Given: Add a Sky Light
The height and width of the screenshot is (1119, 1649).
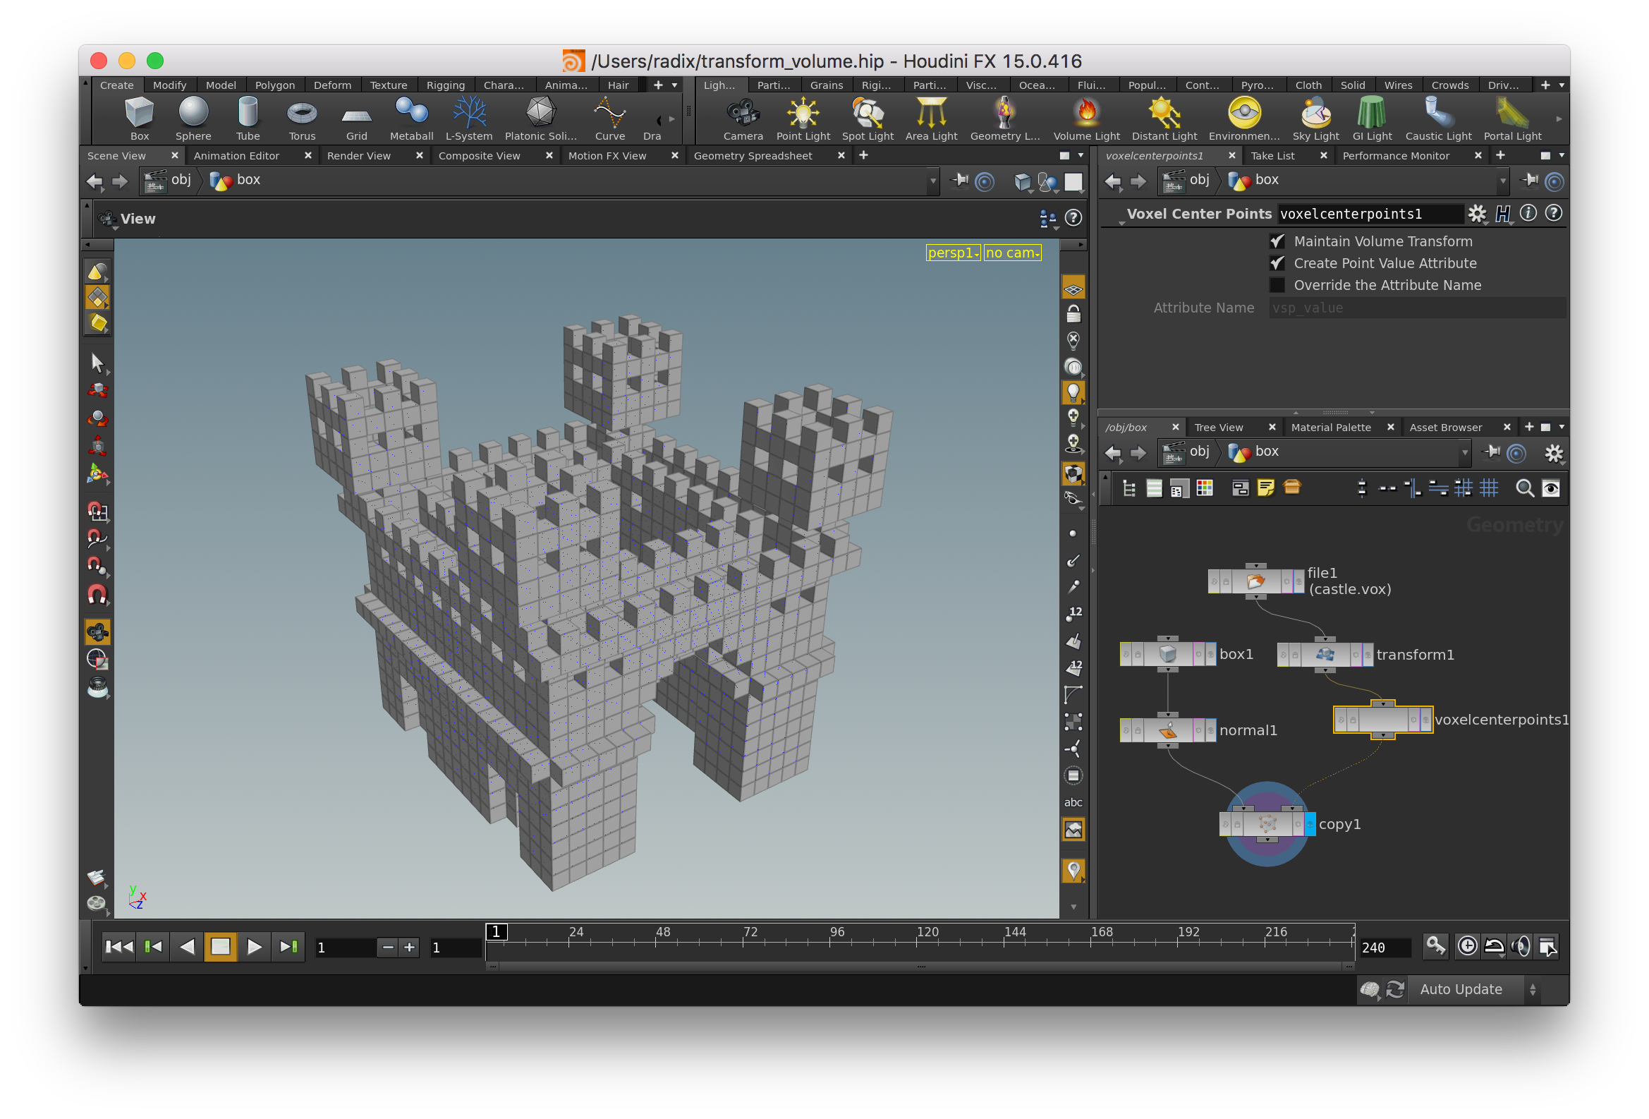Looking at the screenshot, I should pyautogui.click(x=1315, y=119).
